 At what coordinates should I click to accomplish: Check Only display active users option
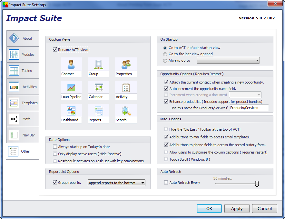point(55,154)
